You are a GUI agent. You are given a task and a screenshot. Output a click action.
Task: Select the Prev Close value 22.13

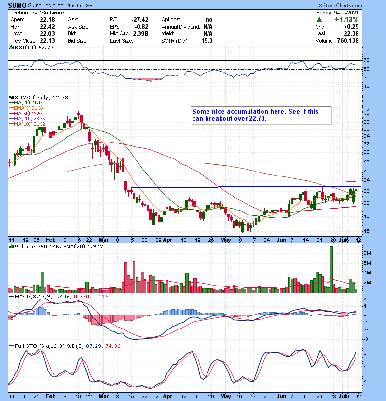[x=47, y=41]
